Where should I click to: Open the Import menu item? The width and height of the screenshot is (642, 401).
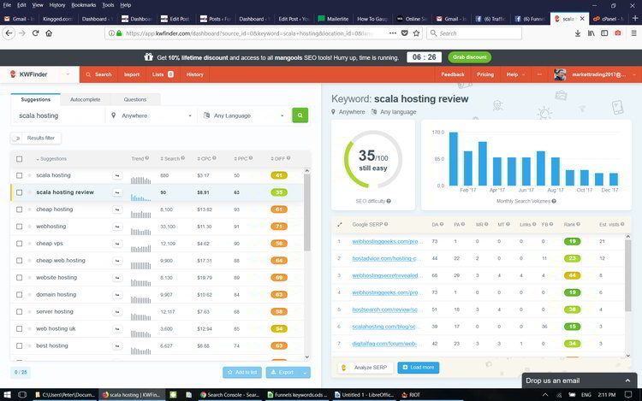coord(132,74)
